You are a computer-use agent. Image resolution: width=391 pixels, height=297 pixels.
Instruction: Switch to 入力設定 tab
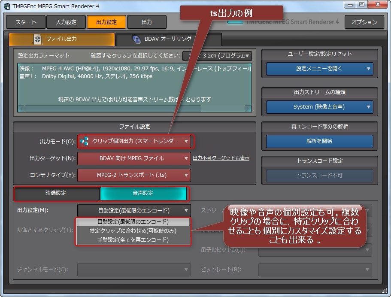[x=66, y=22]
